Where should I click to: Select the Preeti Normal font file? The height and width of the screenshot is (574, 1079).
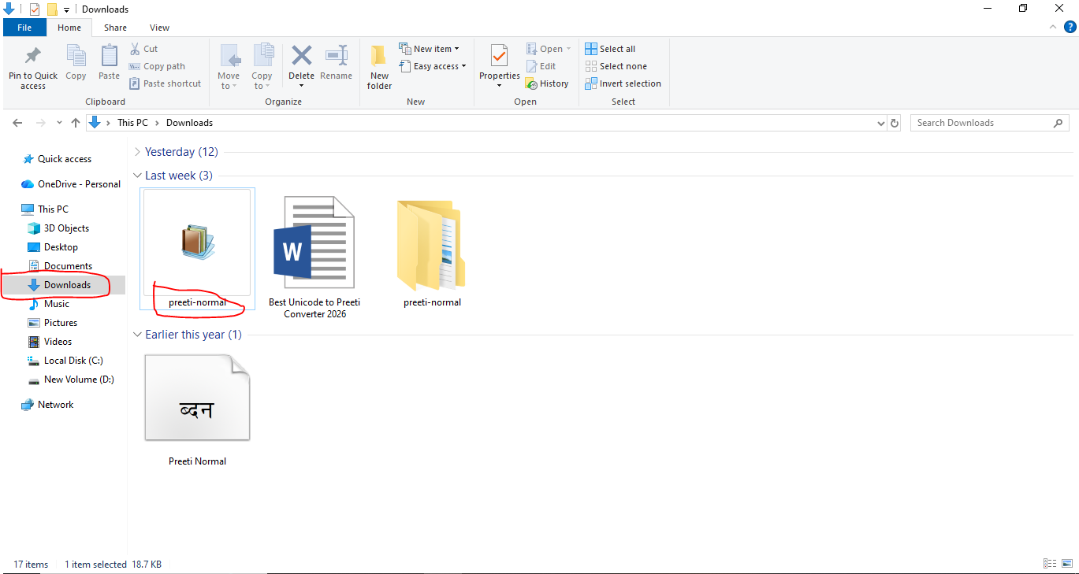click(198, 409)
